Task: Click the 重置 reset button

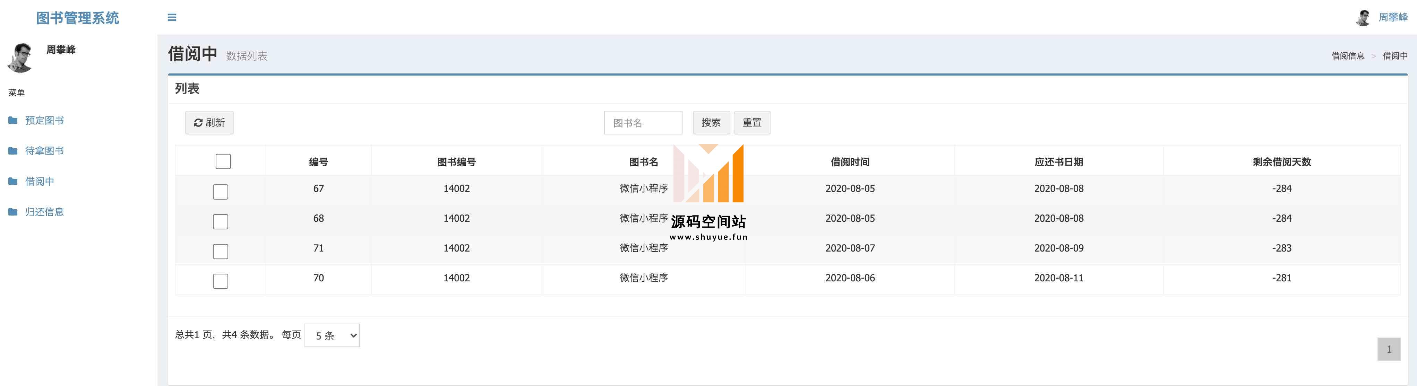Action: pyautogui.click(x=752, y=123)
